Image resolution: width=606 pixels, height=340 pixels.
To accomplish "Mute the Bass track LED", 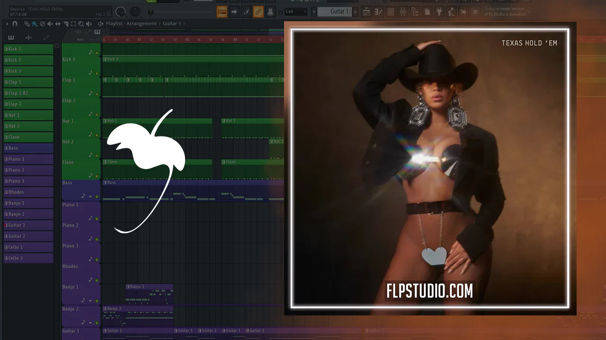I will (x=97, y=196).
